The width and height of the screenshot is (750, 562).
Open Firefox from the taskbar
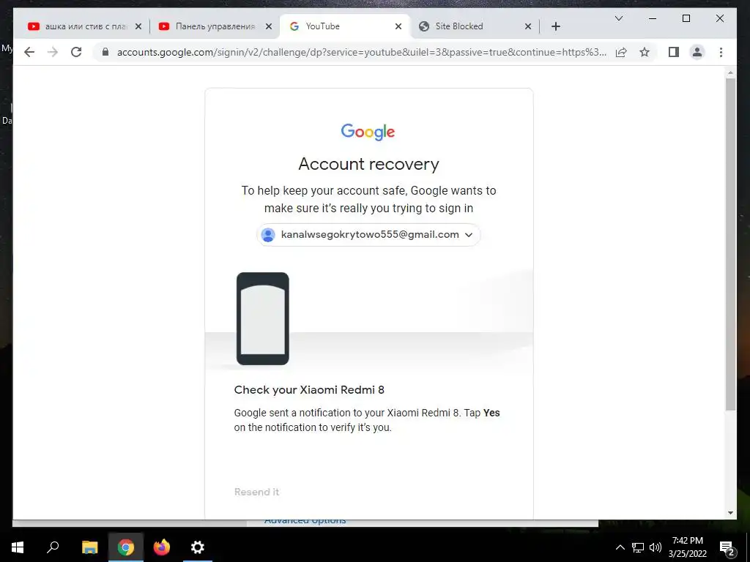pos(162,547)
